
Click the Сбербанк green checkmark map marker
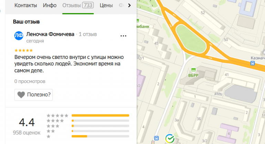pos(170,138)
